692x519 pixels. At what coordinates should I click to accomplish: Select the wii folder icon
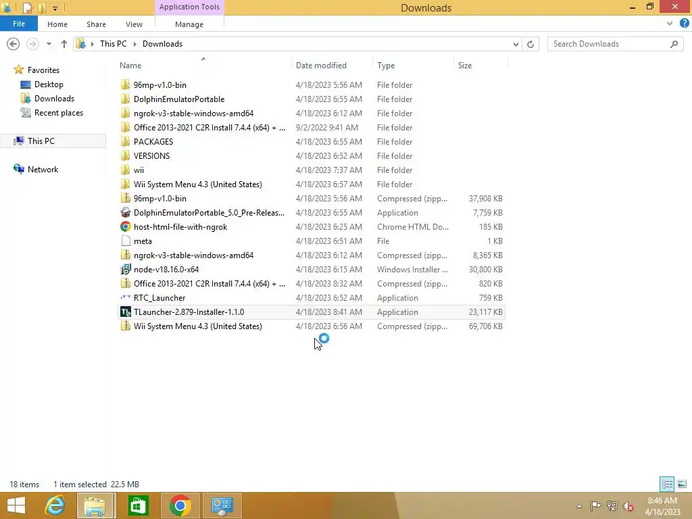click(125, 170)
